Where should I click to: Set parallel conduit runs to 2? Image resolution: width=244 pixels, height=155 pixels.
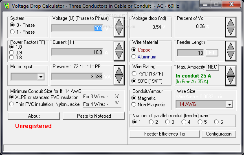tap(153, 122)
